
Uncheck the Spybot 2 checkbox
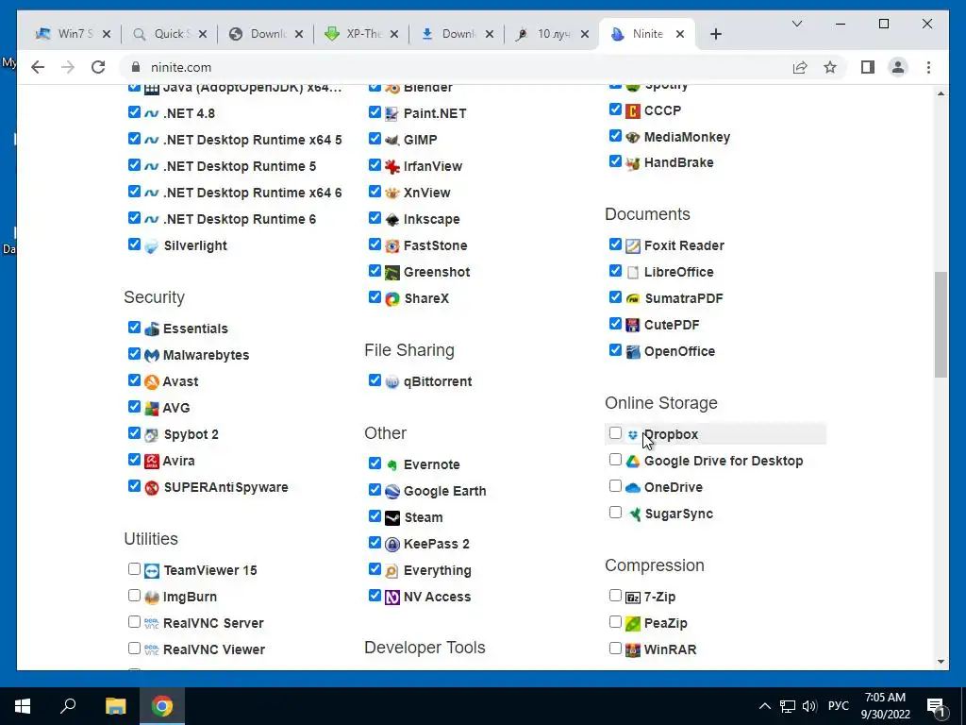134,432
